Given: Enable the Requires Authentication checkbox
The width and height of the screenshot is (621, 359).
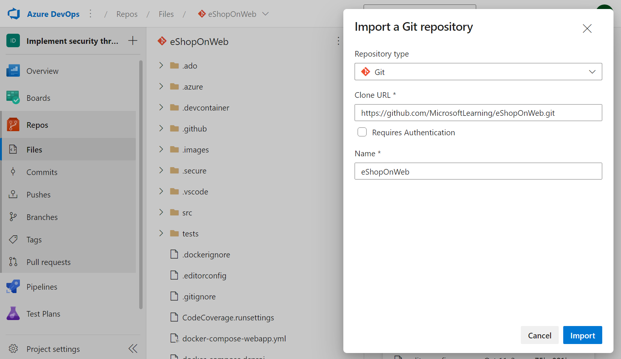Looking at the screenshot, I should 362,132.
